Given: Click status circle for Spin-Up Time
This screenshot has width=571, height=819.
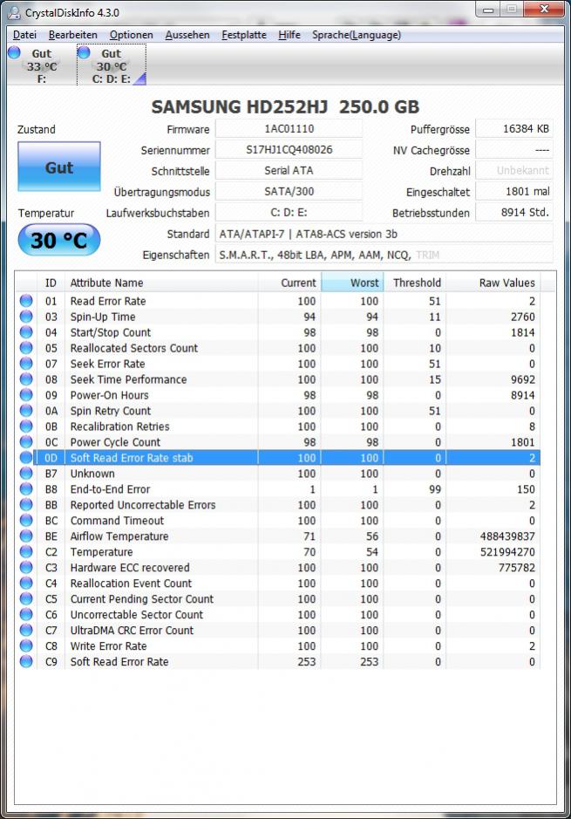Looking at the screenshot, I should (x=26, y=317).
